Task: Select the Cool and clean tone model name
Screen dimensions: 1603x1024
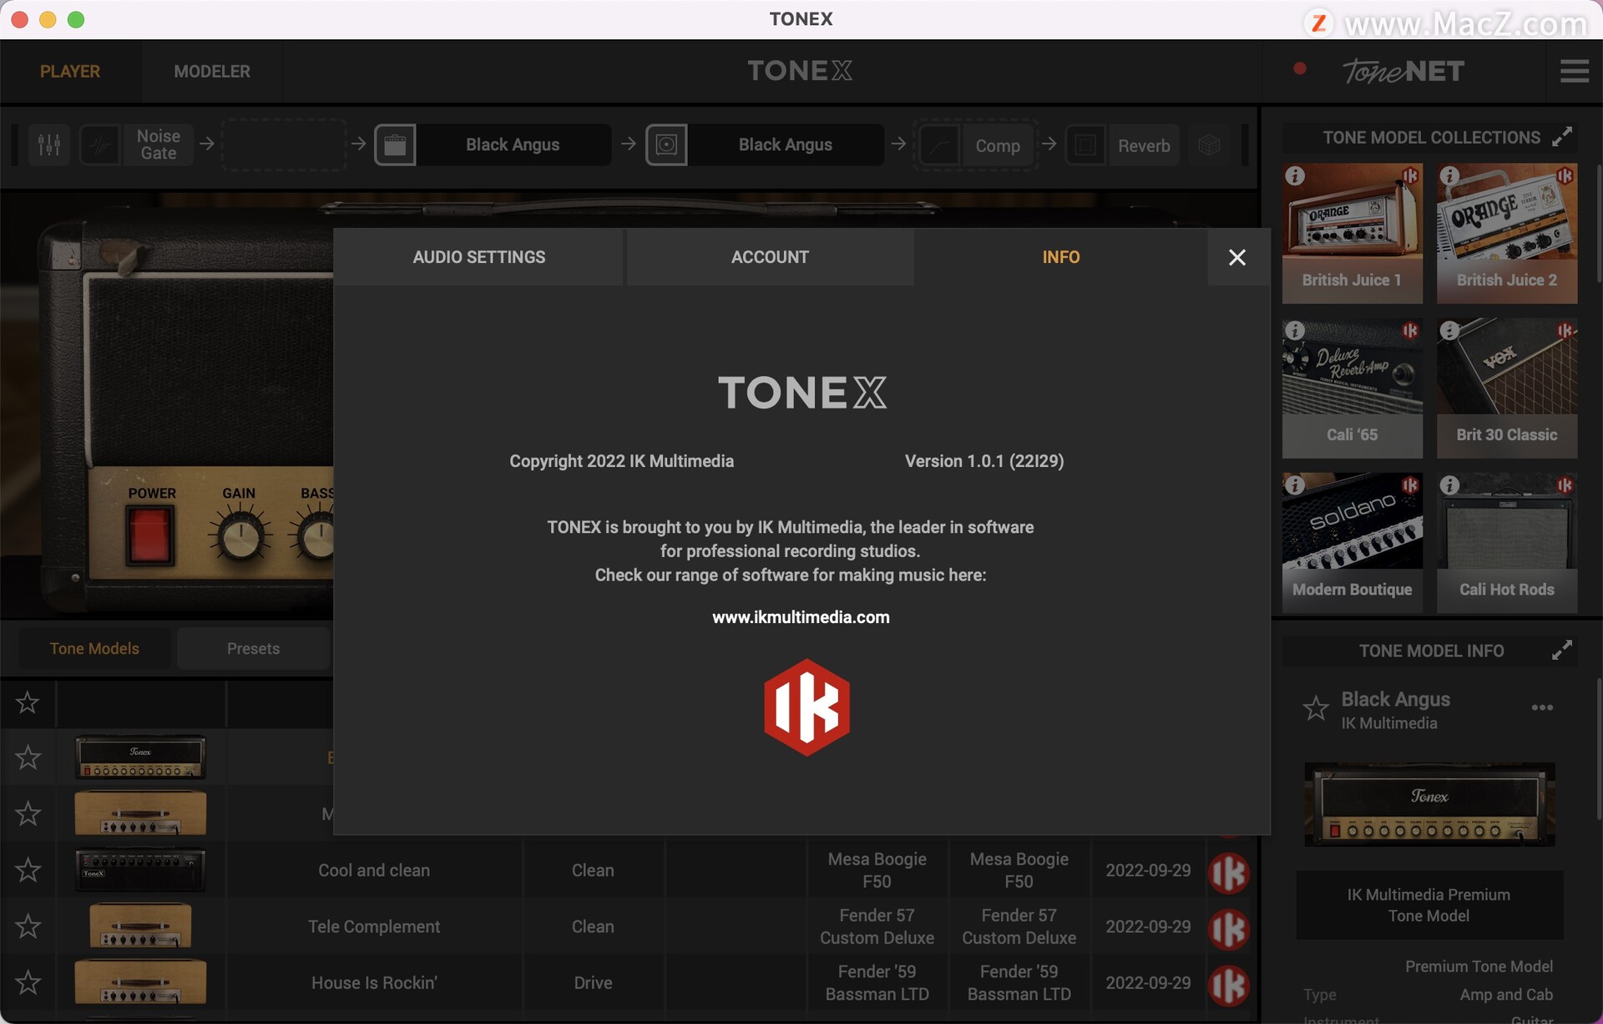Action: point(374,870)
